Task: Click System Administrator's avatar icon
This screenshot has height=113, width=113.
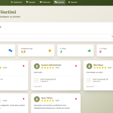Action: pos(37,66)
